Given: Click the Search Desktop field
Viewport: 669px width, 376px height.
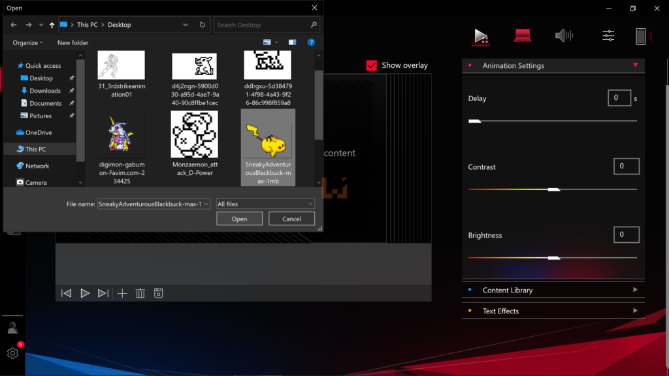Looking at the screenshot, I should [267, 25].
